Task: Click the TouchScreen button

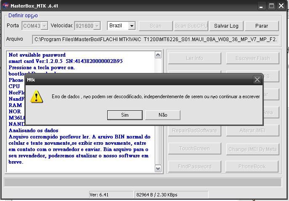Action: coord(194,149)
